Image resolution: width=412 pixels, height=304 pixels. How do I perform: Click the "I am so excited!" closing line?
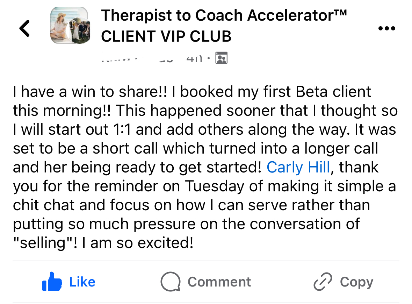pos(137,243)
